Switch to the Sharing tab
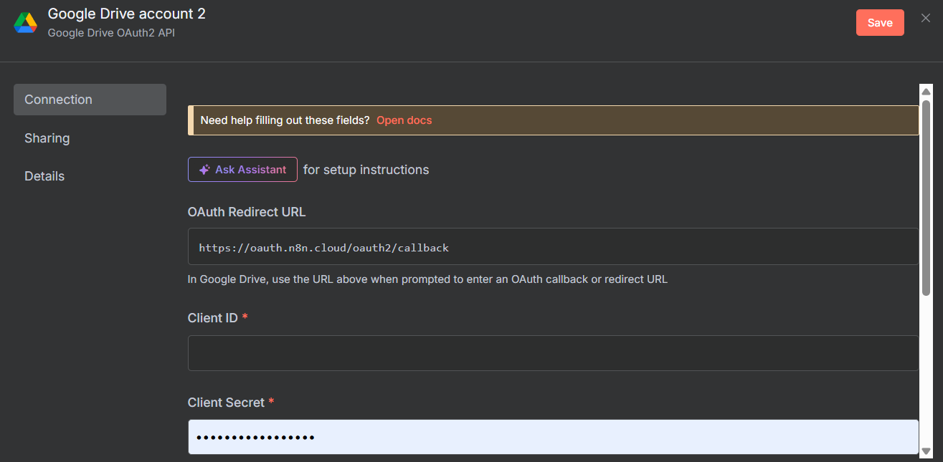The width and height of the screenshot is (943, 462). 47,138
